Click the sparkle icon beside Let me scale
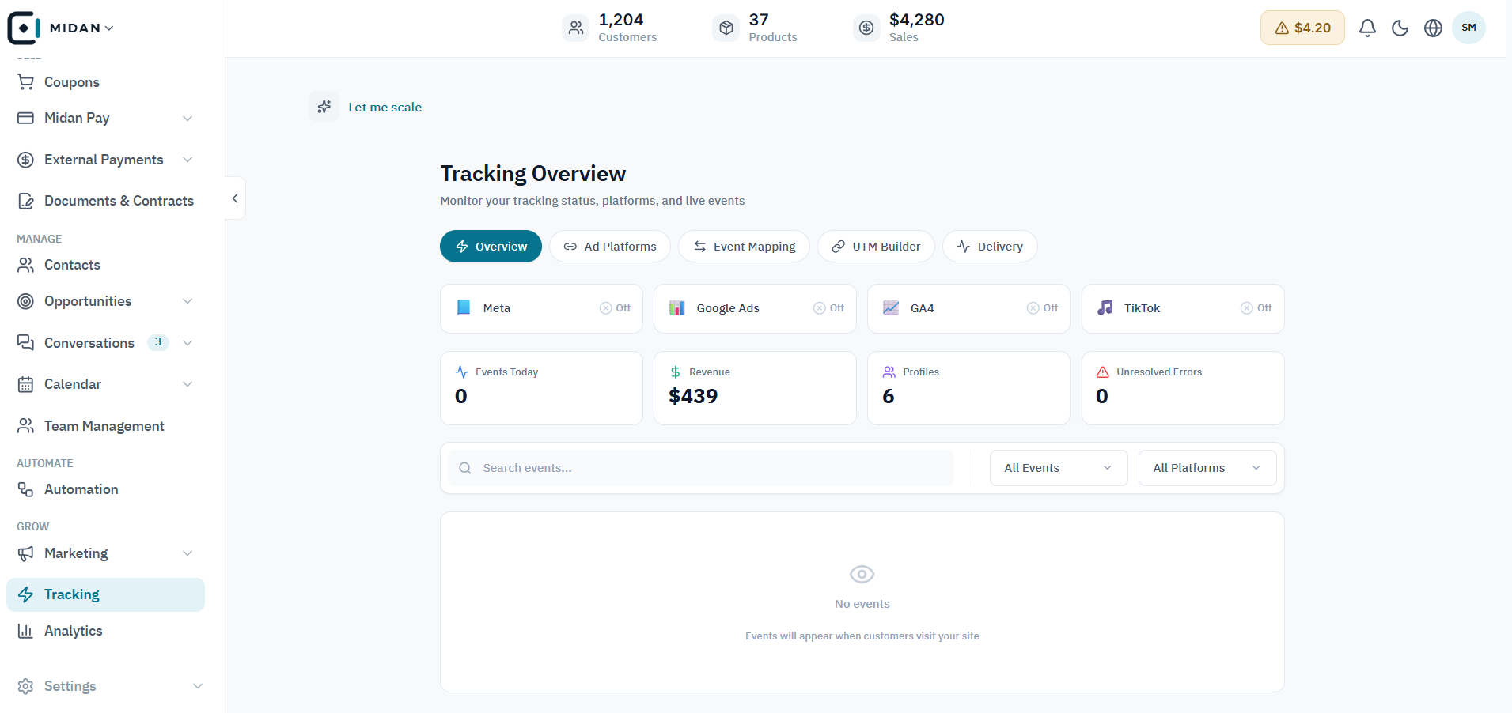The width and height of the screenshot is (1512, 713). (x=324, y=107)
